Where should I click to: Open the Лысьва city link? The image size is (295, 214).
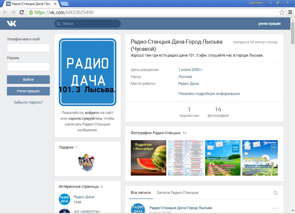(185, 77)
